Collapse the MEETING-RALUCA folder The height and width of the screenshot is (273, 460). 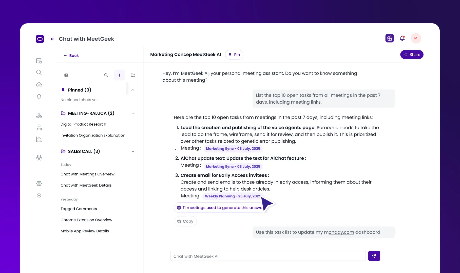pos(133,113)
